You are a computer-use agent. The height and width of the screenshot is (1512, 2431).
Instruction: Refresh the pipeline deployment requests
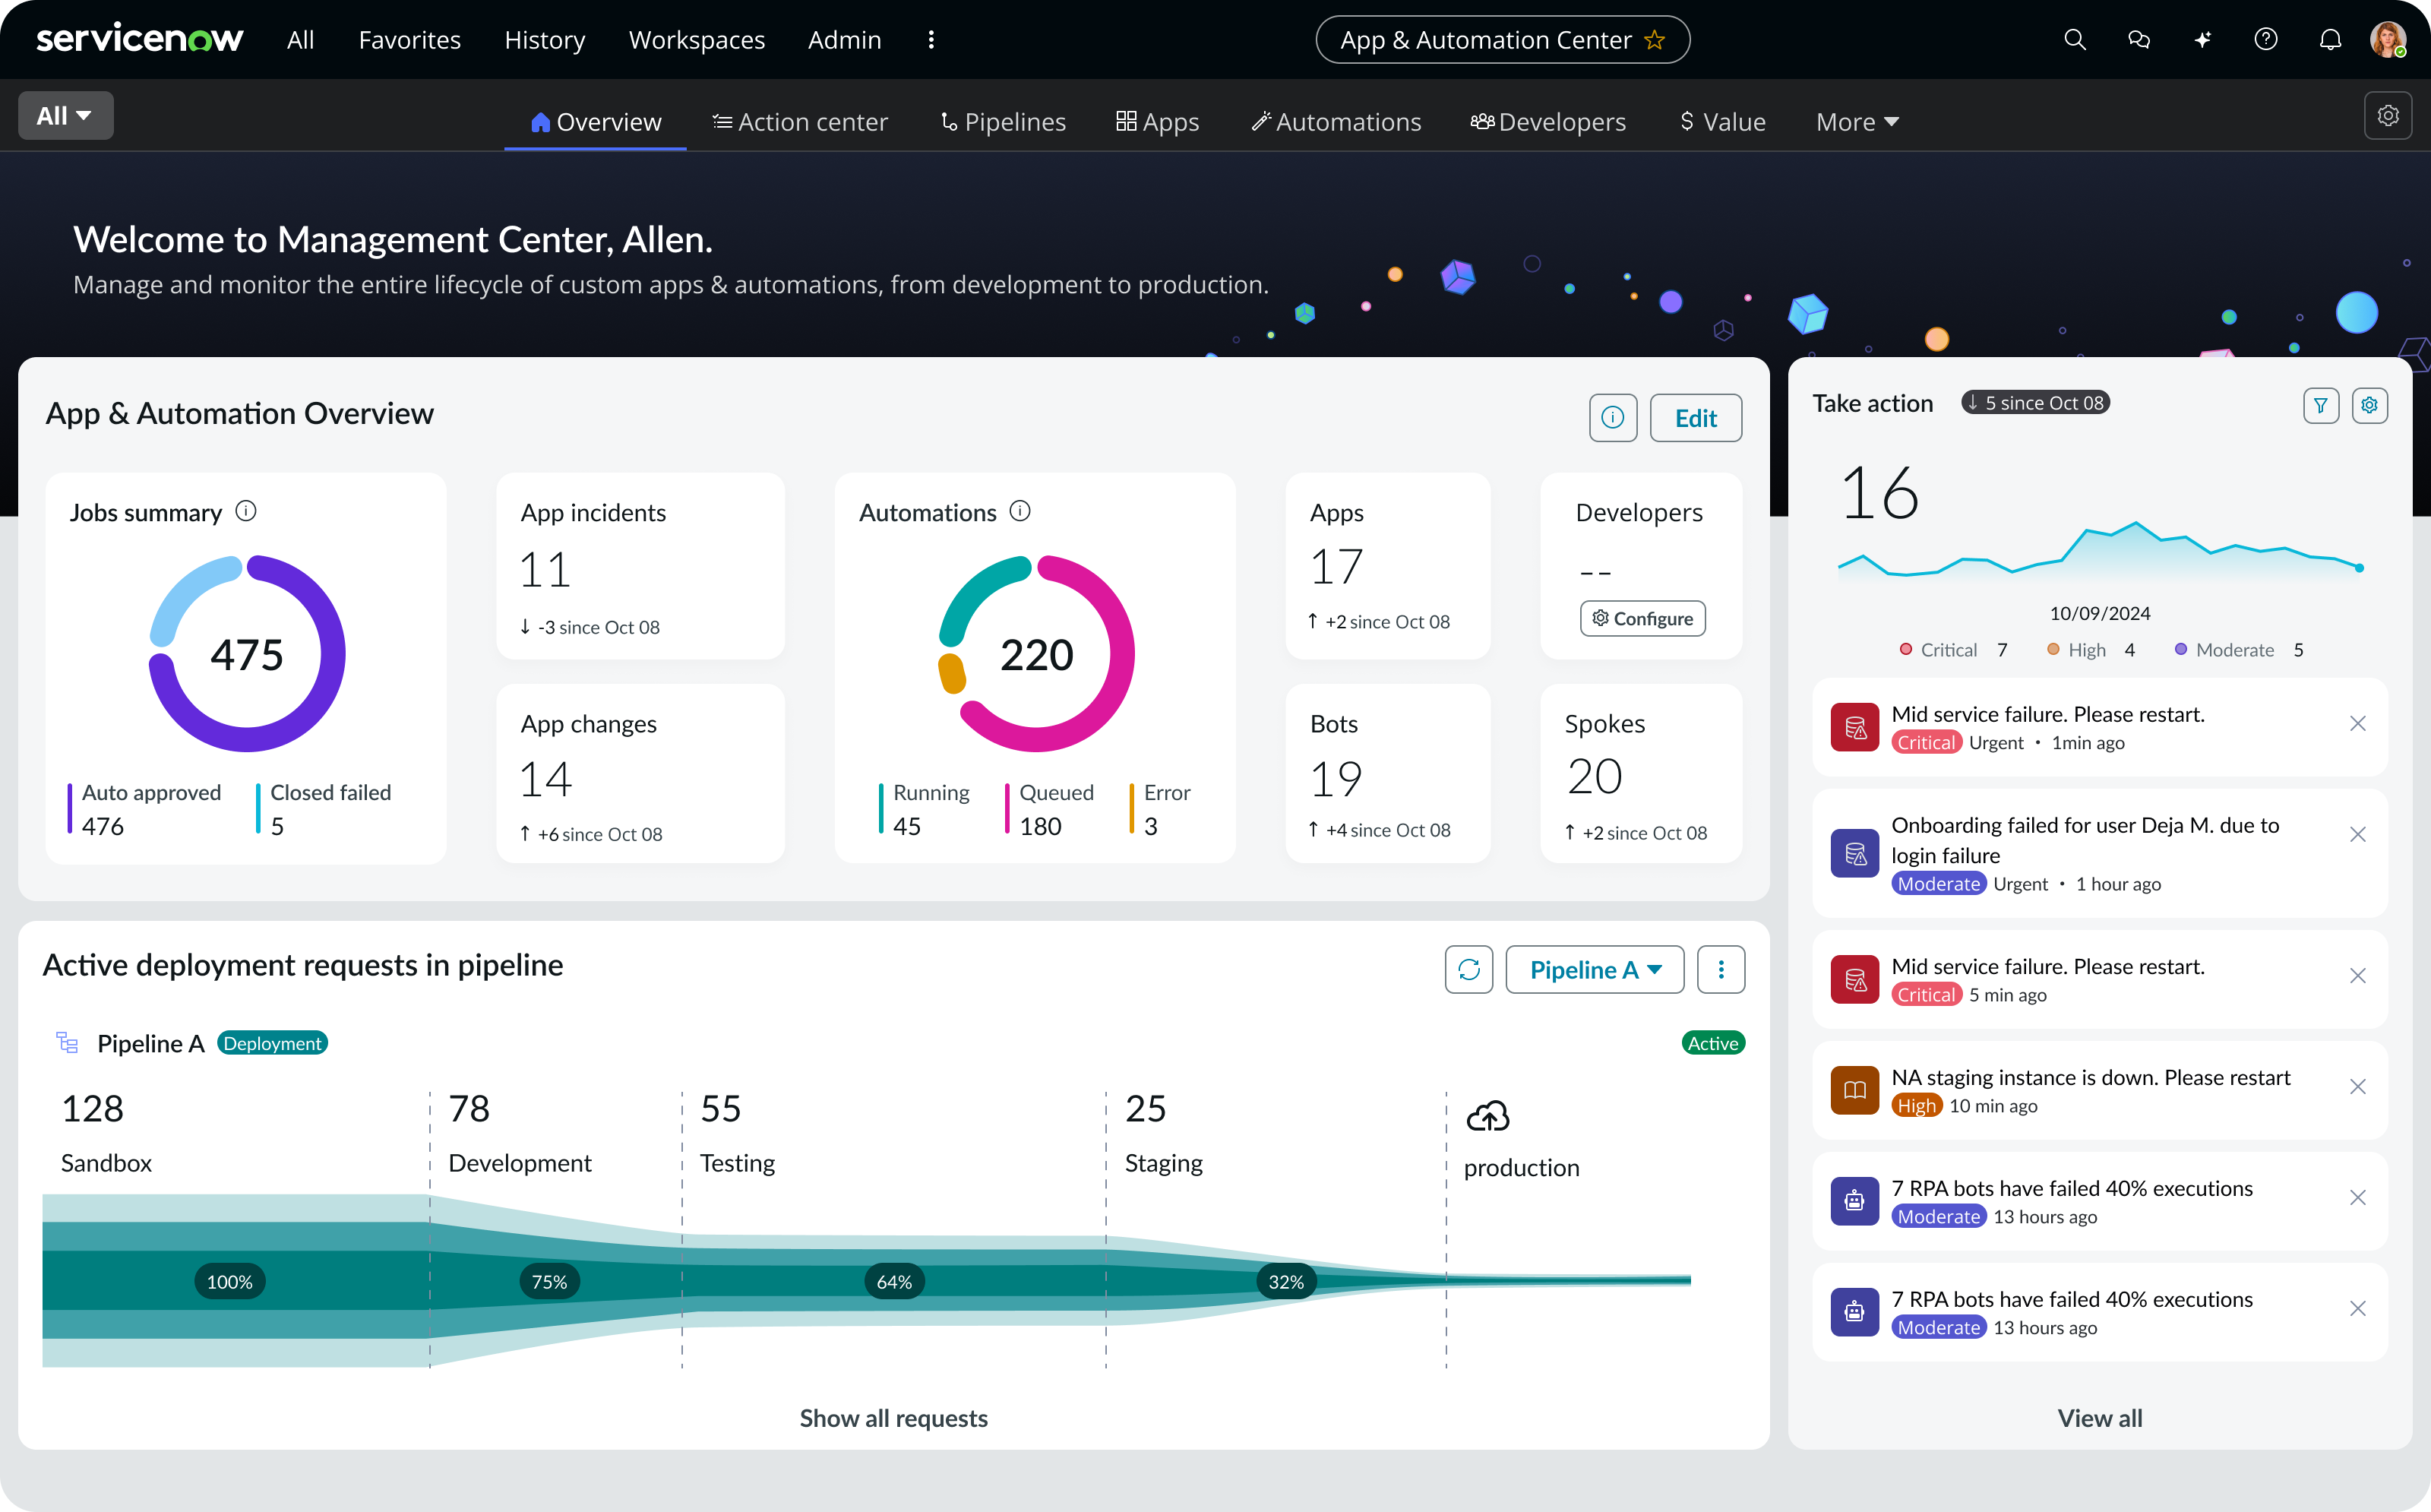(x=1468, y=969)
